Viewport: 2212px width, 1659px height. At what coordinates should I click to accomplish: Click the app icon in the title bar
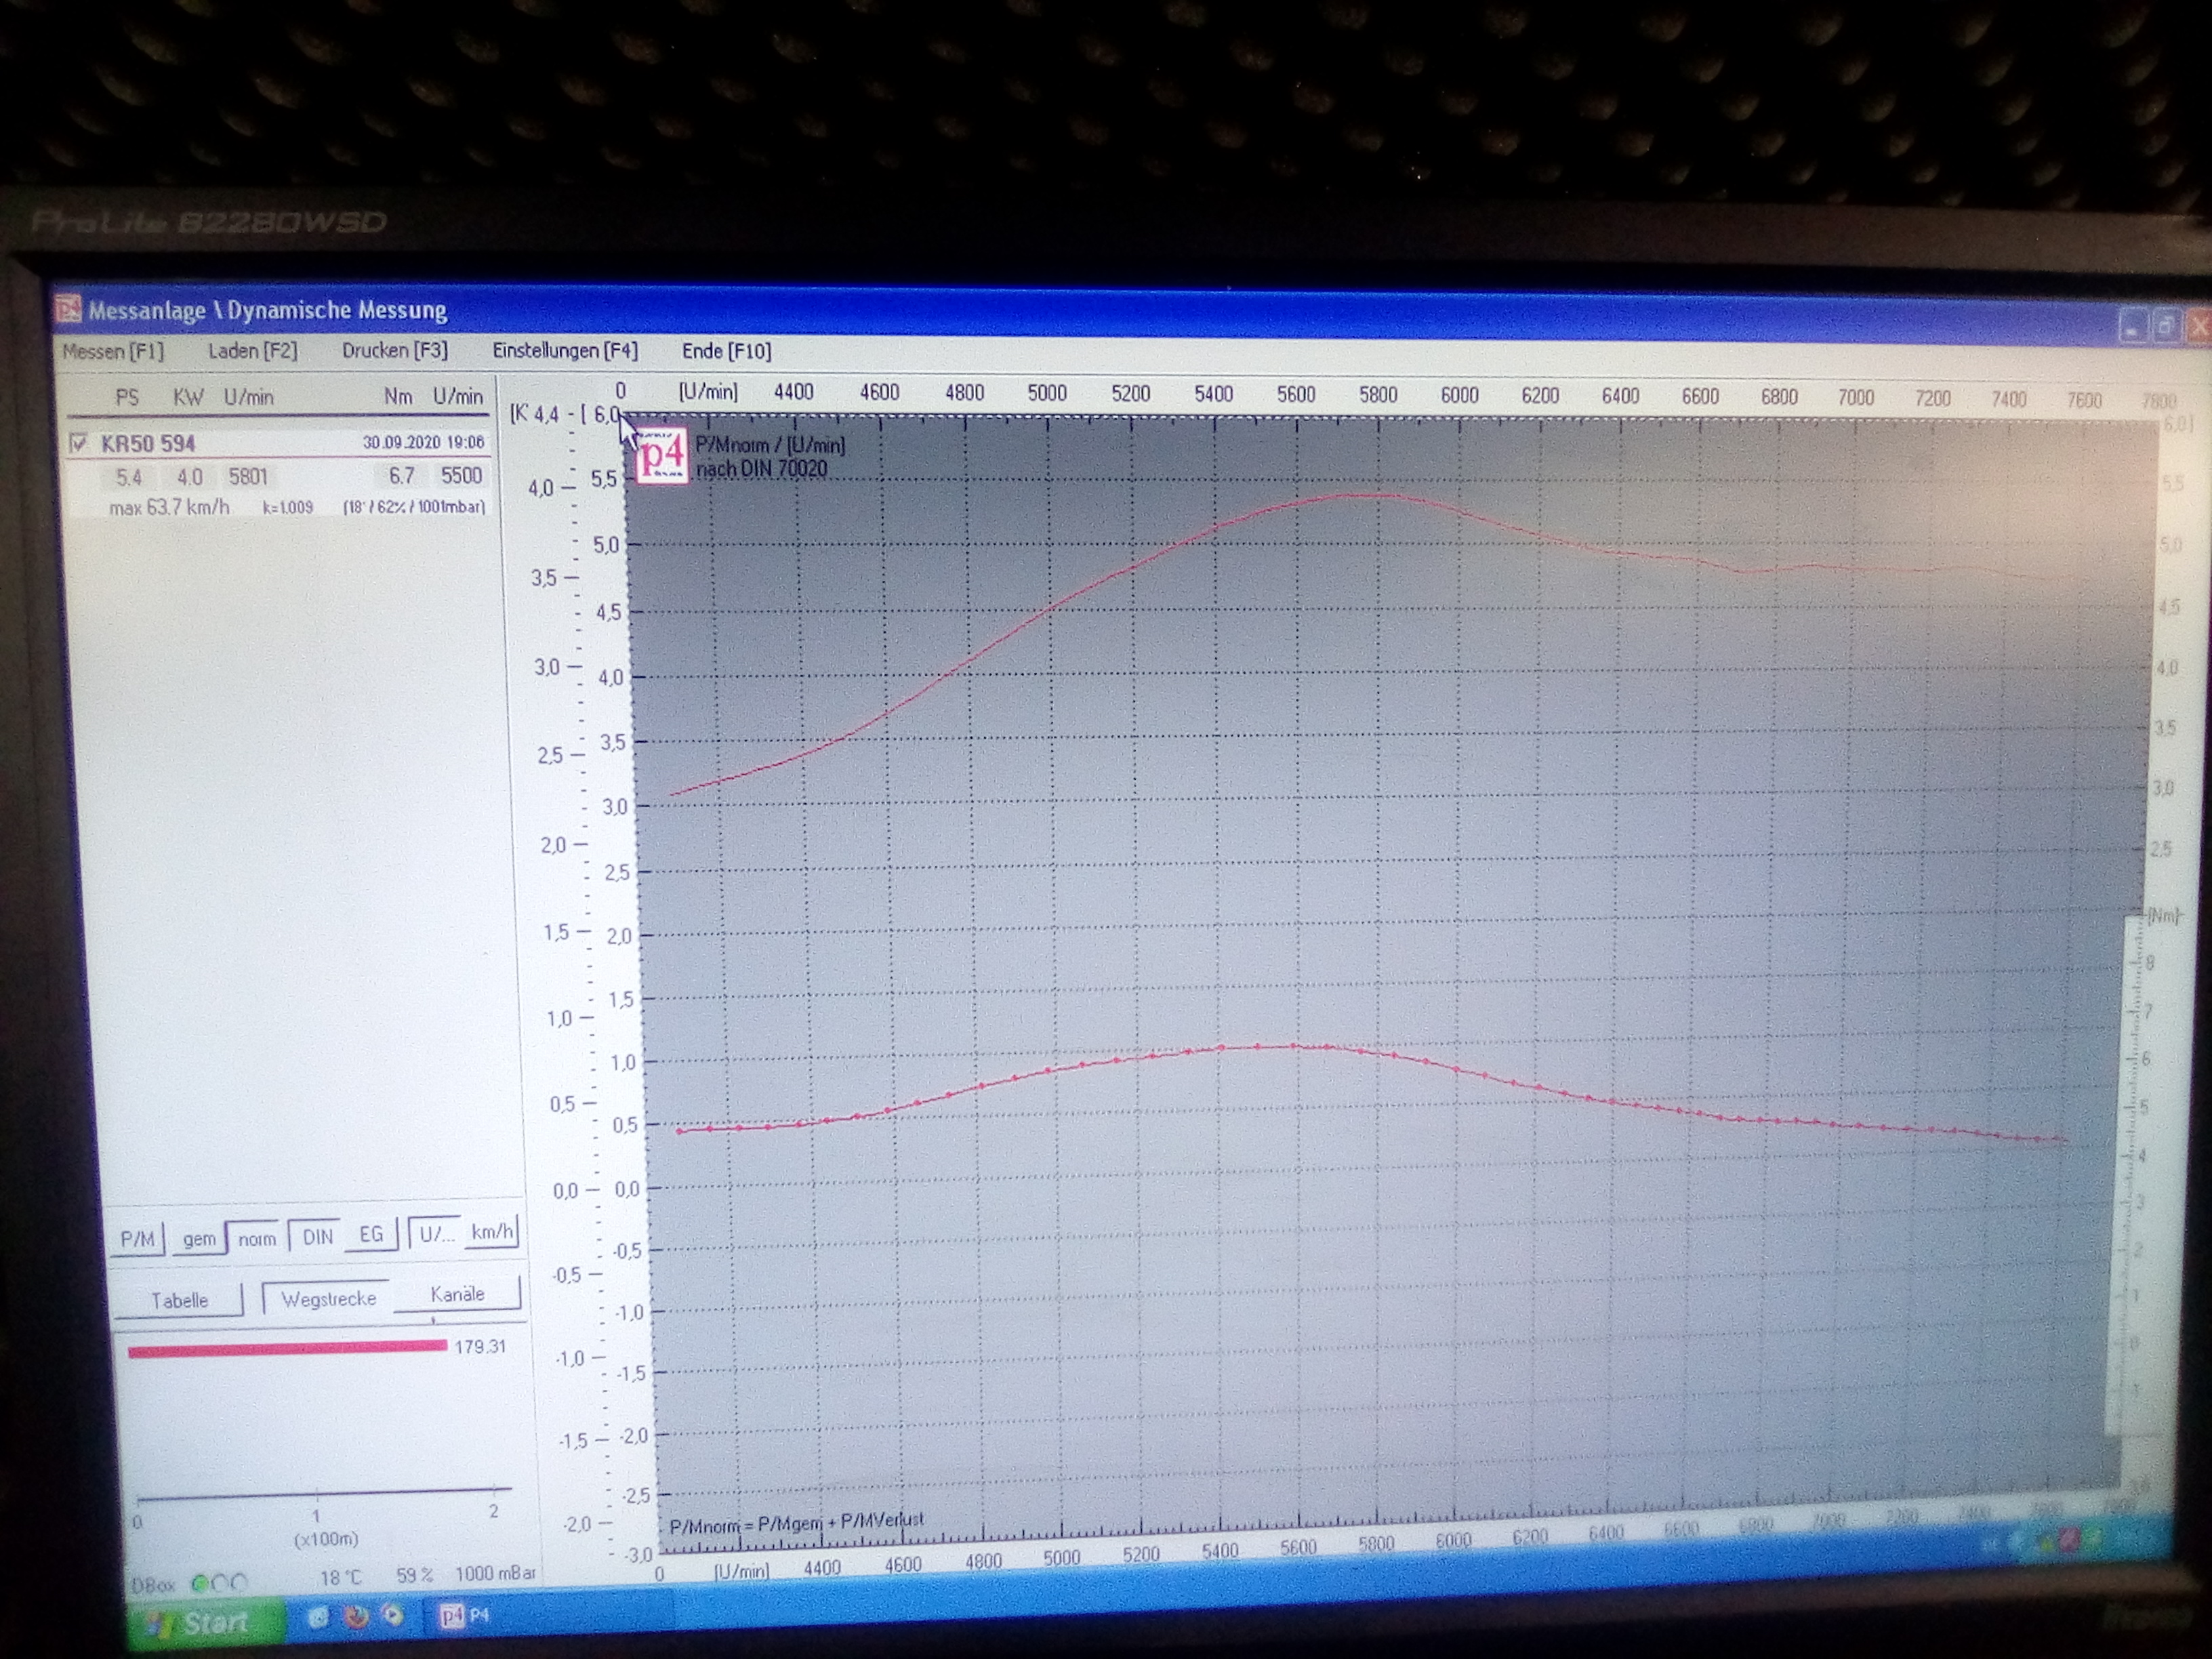point(68,309)
